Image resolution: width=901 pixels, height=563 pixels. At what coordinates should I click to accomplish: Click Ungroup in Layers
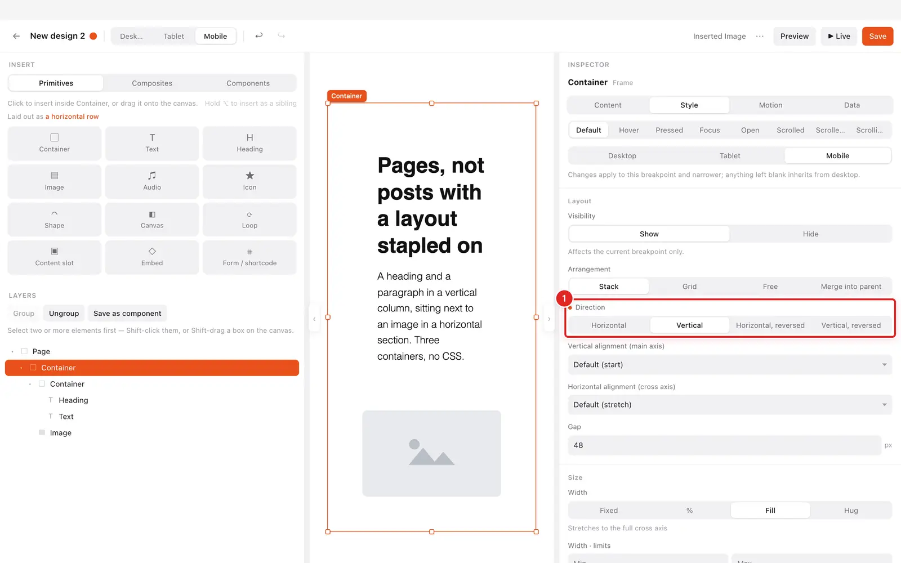point(64,314)
